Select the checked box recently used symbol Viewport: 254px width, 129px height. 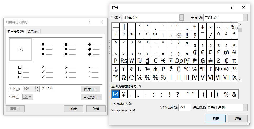115,94
